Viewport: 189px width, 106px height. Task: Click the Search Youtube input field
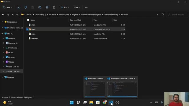click(x=177, y=15)
